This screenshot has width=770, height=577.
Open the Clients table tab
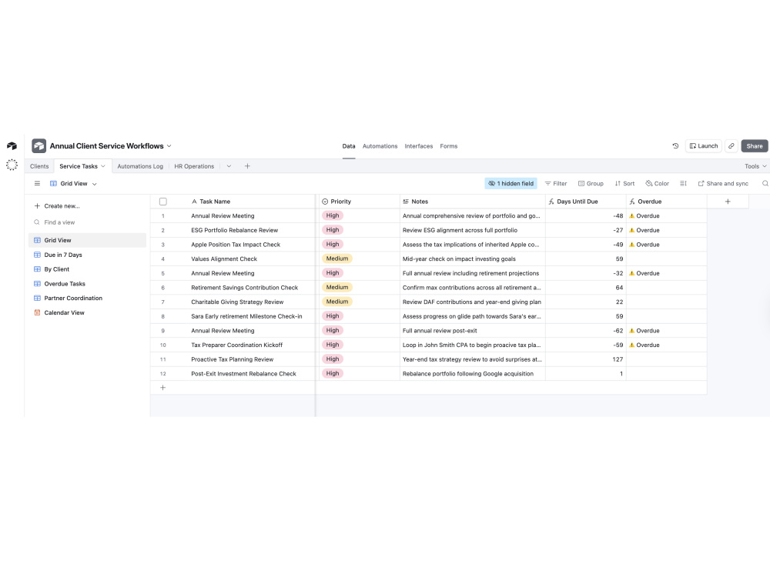pos(39,166)
